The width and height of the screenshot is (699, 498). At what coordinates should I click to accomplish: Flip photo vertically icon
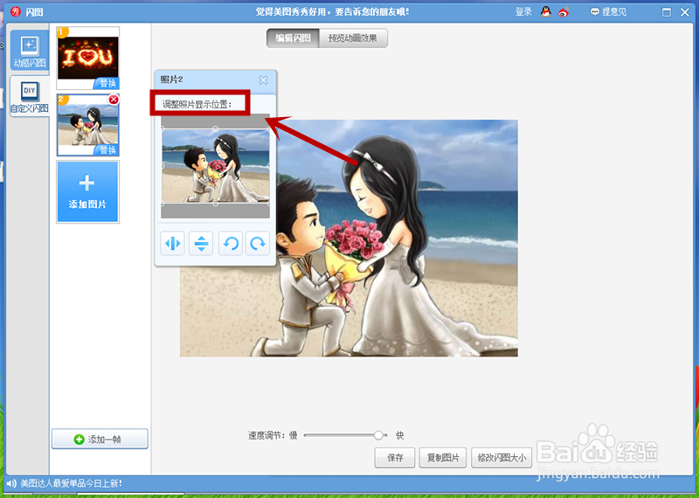click(x=201, y=244)
